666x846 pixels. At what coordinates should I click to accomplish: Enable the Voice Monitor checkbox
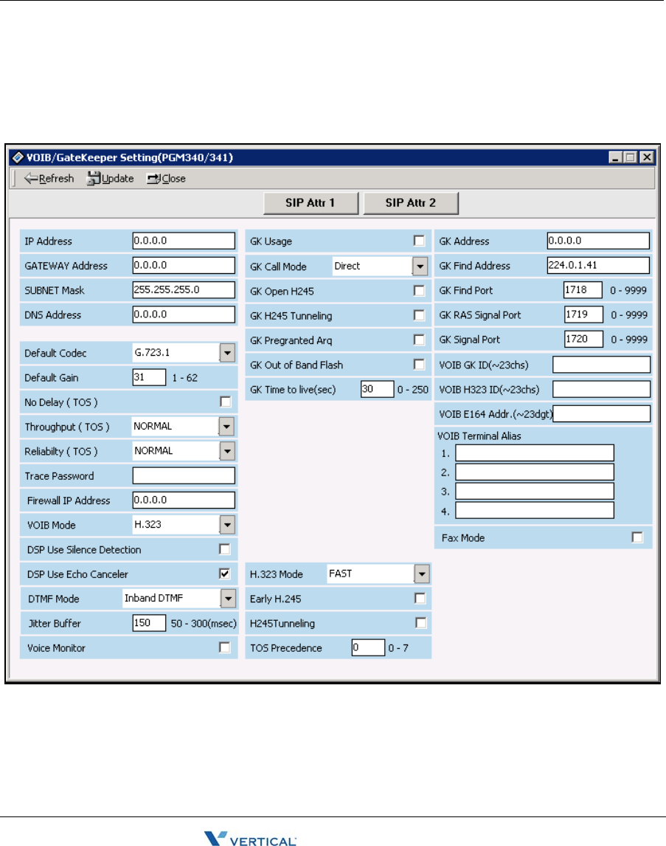pos(225,647)
